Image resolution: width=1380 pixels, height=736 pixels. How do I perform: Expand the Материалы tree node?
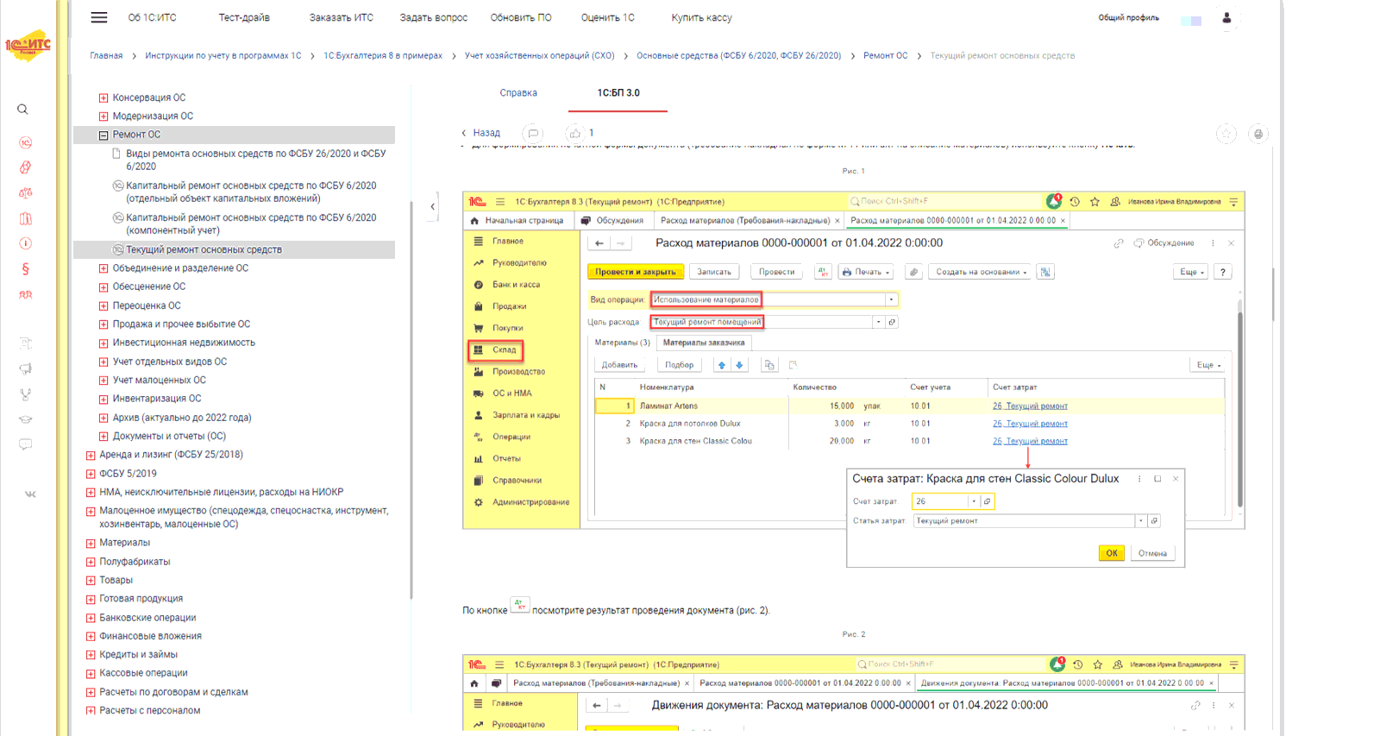91,544
